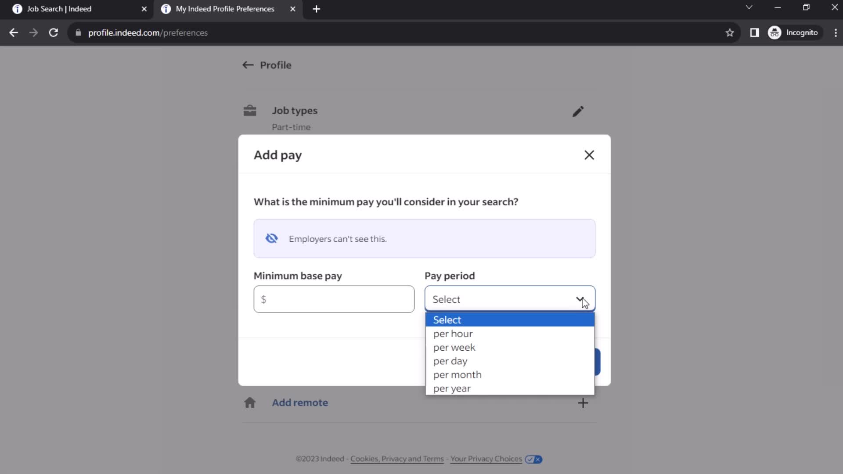Viewport: 843px width, 474px height.
Task: Close the Add pay dialog
Action: [x=589, y=154]
